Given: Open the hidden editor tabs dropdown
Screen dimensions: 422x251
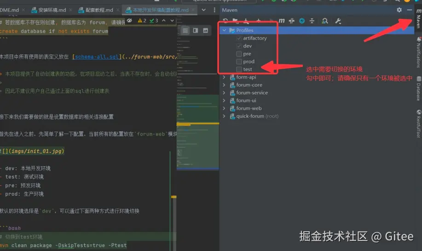Looking at the screenshot, I should click(x=204, y=10).
